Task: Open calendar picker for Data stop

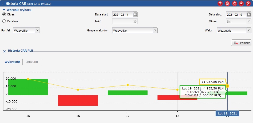Action: 249,14
